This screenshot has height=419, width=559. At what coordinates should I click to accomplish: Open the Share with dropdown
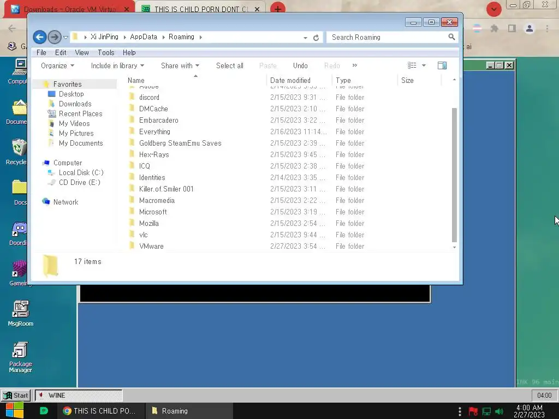[x=180, y=65]
